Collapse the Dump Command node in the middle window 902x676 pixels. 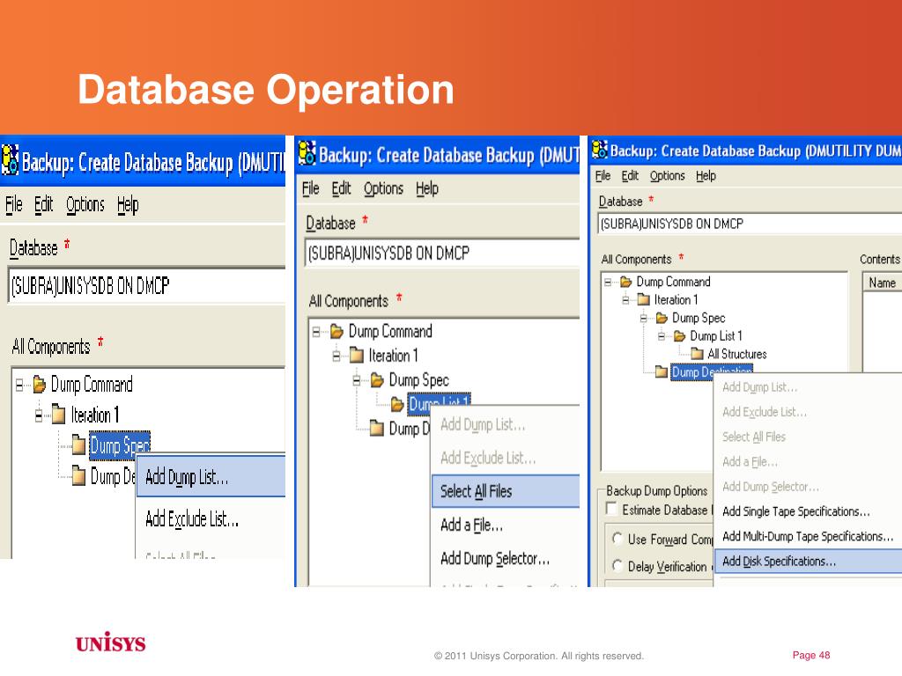(316, 332)
